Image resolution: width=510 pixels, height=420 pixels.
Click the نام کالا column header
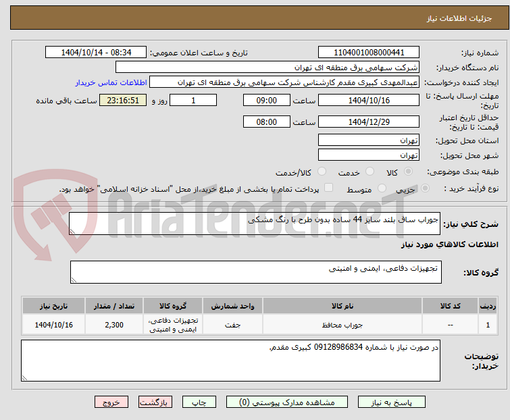pyautogui.click(x=342, y=306)
